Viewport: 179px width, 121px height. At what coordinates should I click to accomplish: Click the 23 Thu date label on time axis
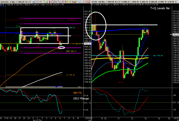pyautogui.click(x=39, y=120)
